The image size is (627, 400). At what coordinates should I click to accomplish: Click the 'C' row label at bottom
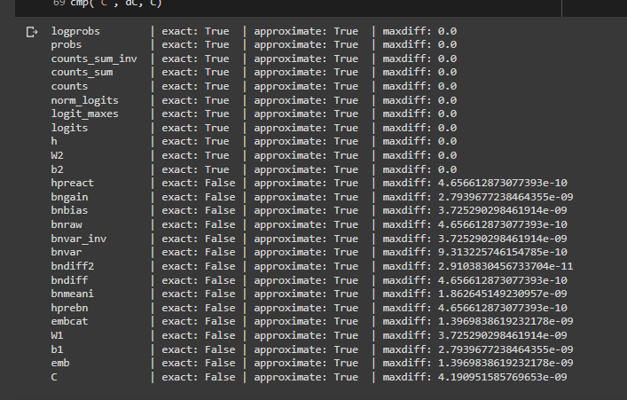click(x=54, y=377)
